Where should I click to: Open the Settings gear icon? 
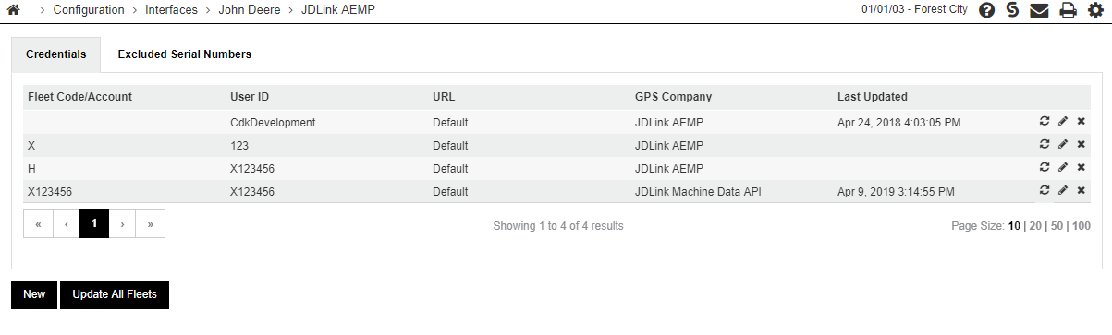point(1095,11)
